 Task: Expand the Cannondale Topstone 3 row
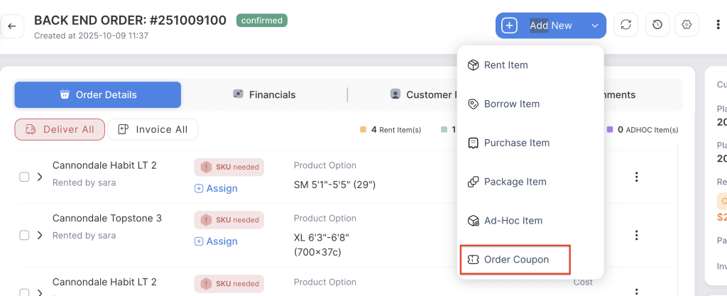(40, 235)
